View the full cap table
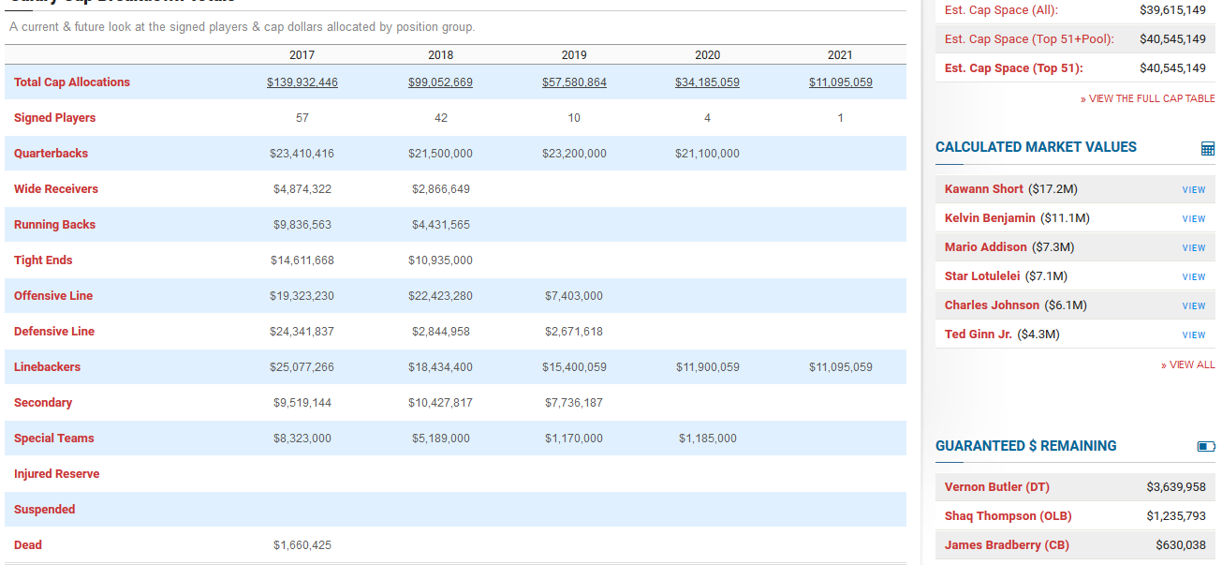The height and width of the screenshot is (565, 1222). point(1151,98)
